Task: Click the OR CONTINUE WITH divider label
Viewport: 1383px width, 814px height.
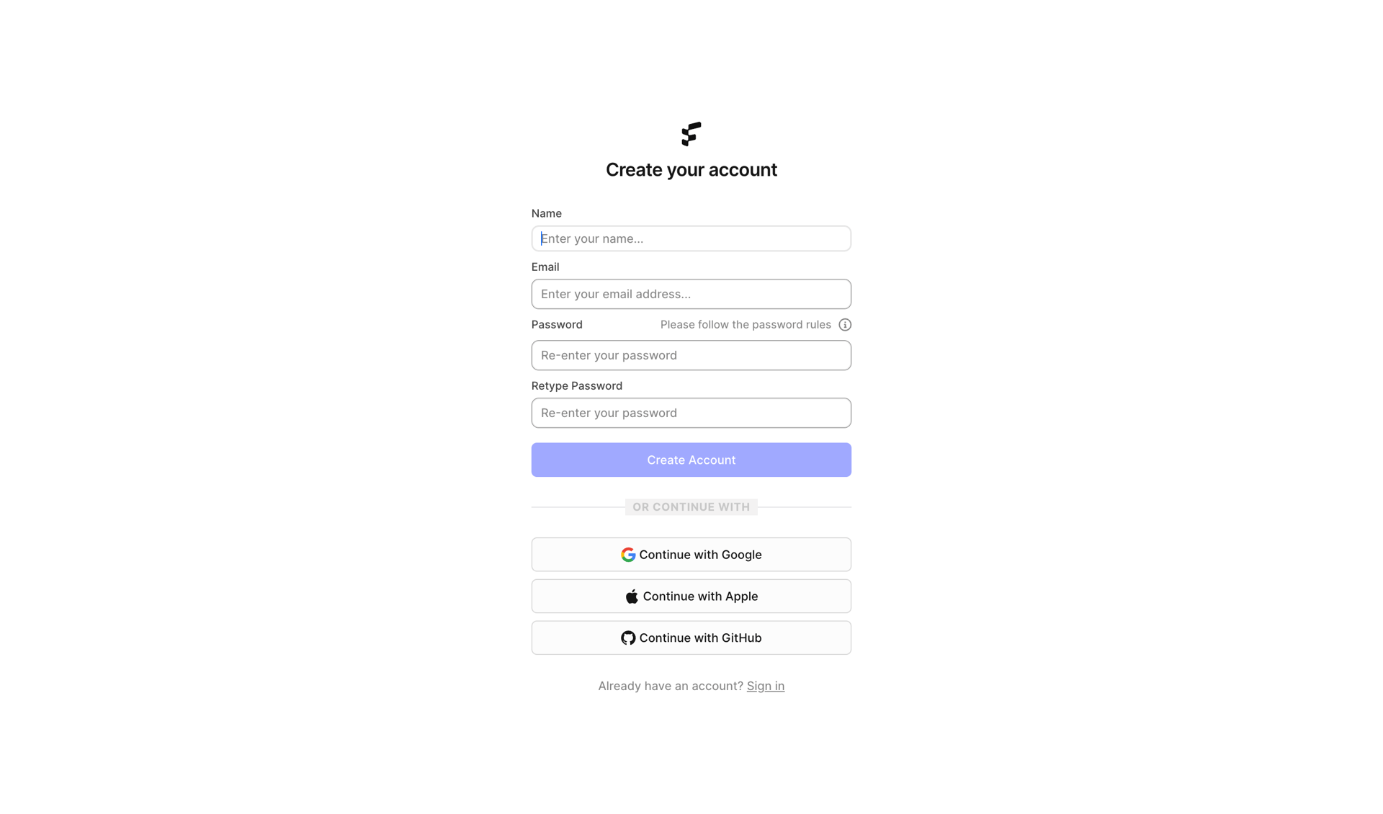Action: [691, 506]
